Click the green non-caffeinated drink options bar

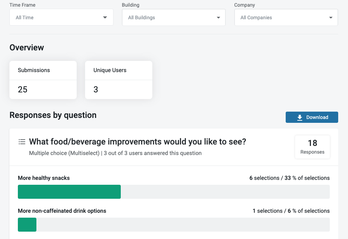click(x=27, y=225)
